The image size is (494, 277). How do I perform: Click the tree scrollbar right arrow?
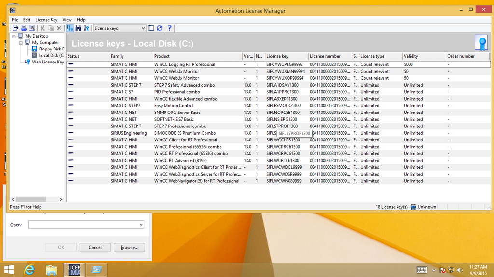[x=61, y=199]
